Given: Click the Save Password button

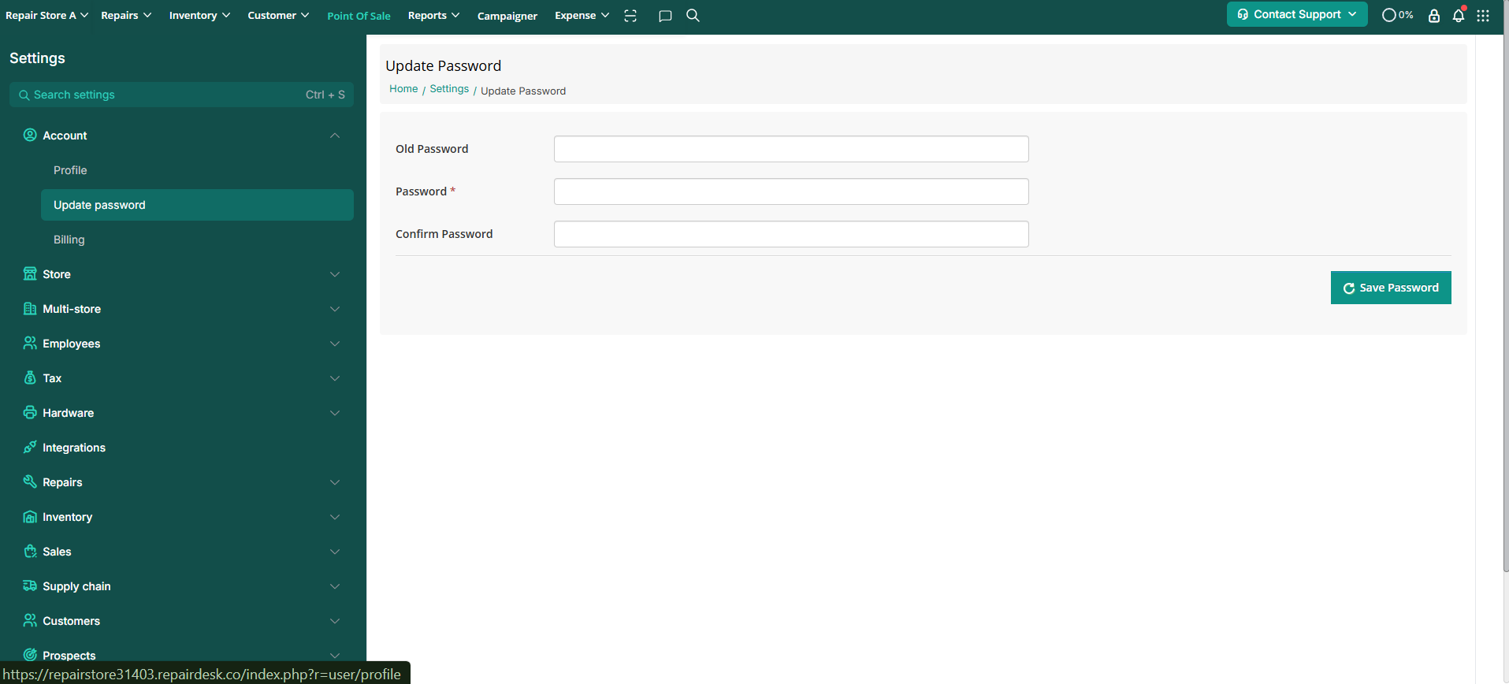Looking at the screenshot, I should tap(1390, 288).
